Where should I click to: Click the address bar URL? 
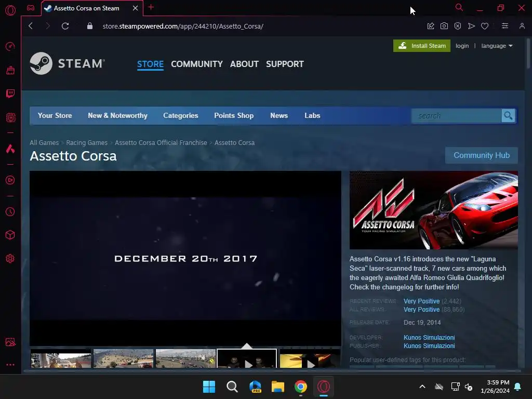(x=183, y=26)
